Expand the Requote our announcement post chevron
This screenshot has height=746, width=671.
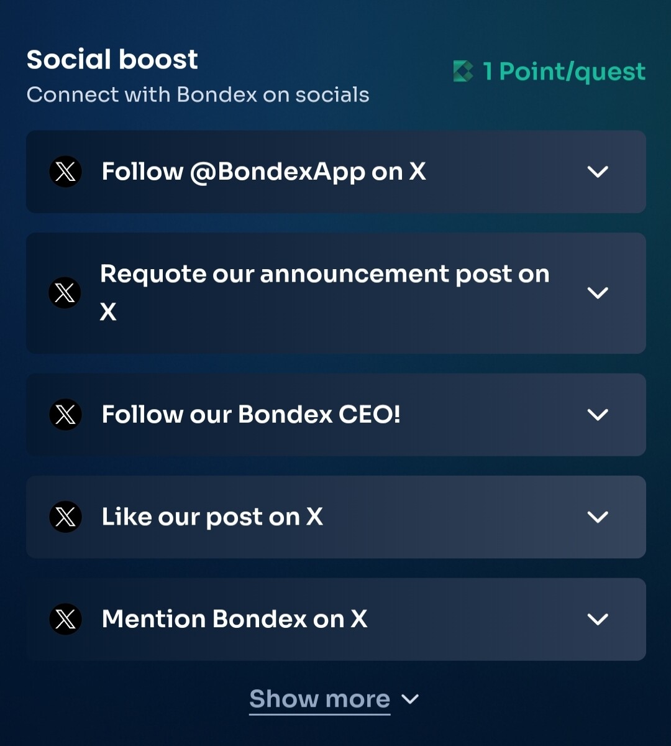pyautogui.click(x=598, y=293)
